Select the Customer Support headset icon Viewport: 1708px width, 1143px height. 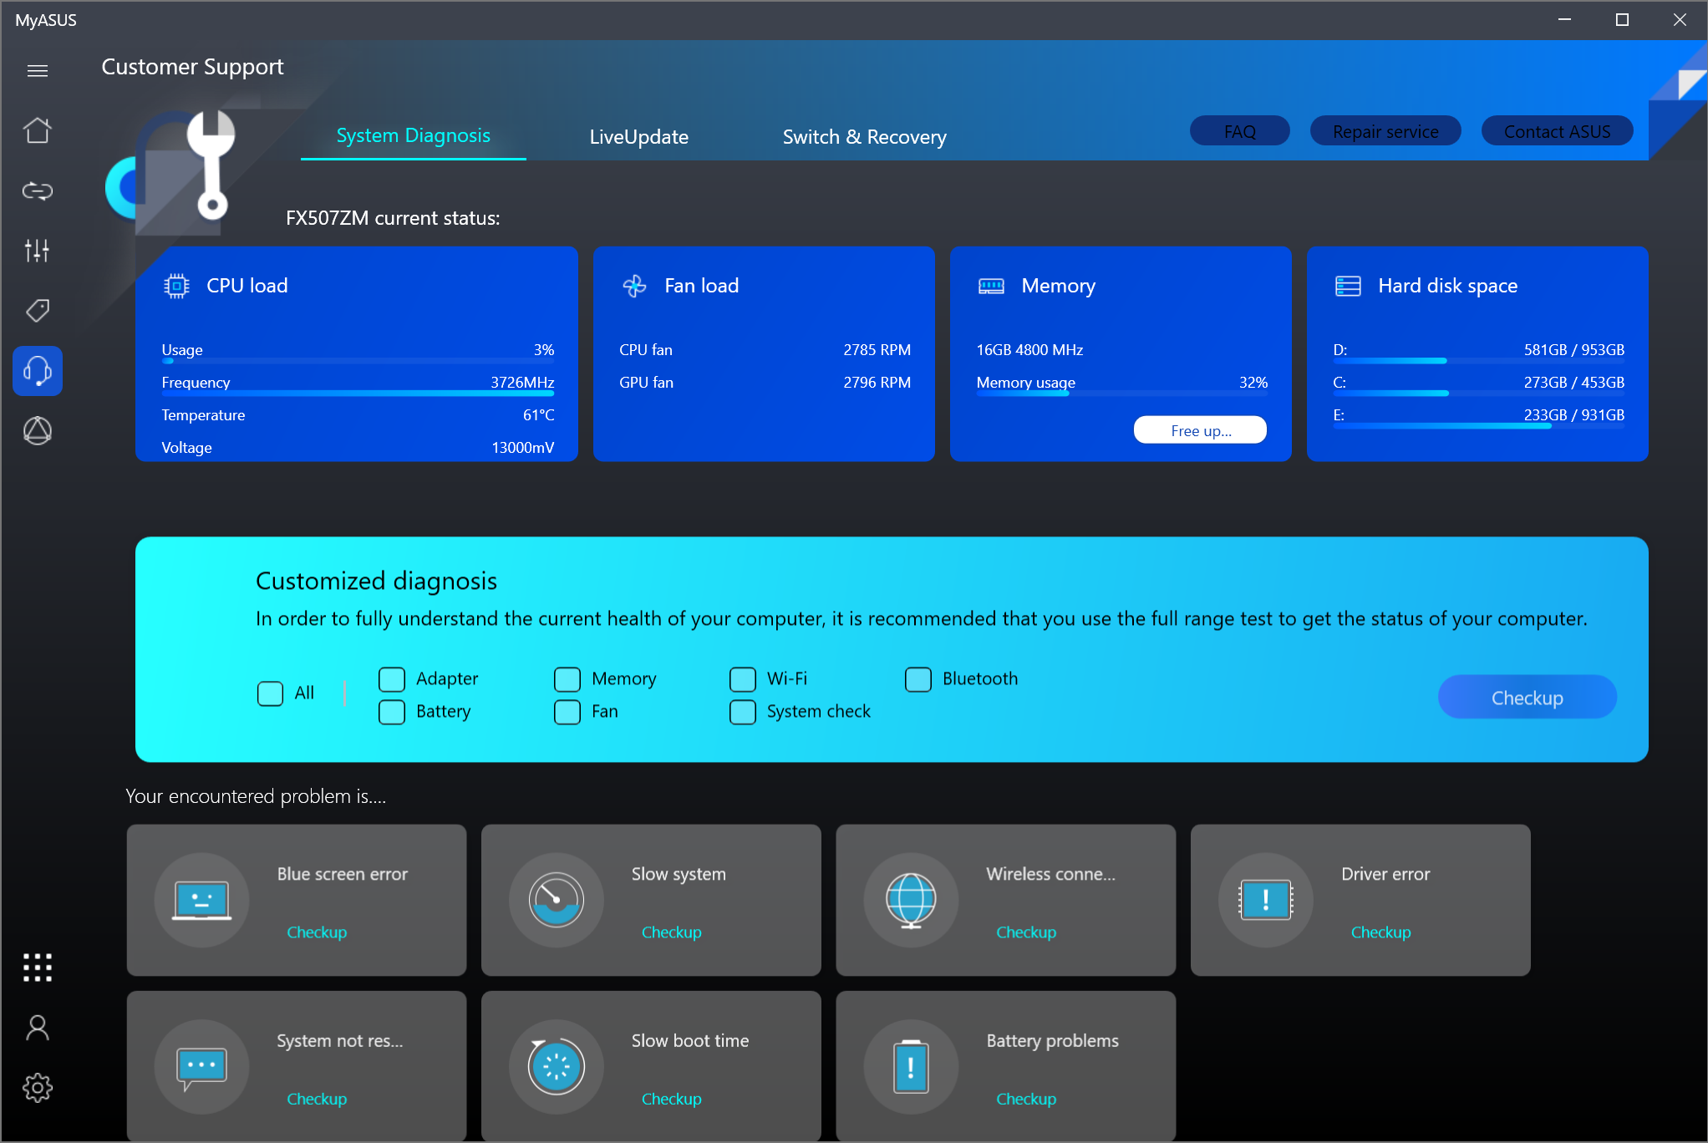pyautogui.click(x=37, y=370)
